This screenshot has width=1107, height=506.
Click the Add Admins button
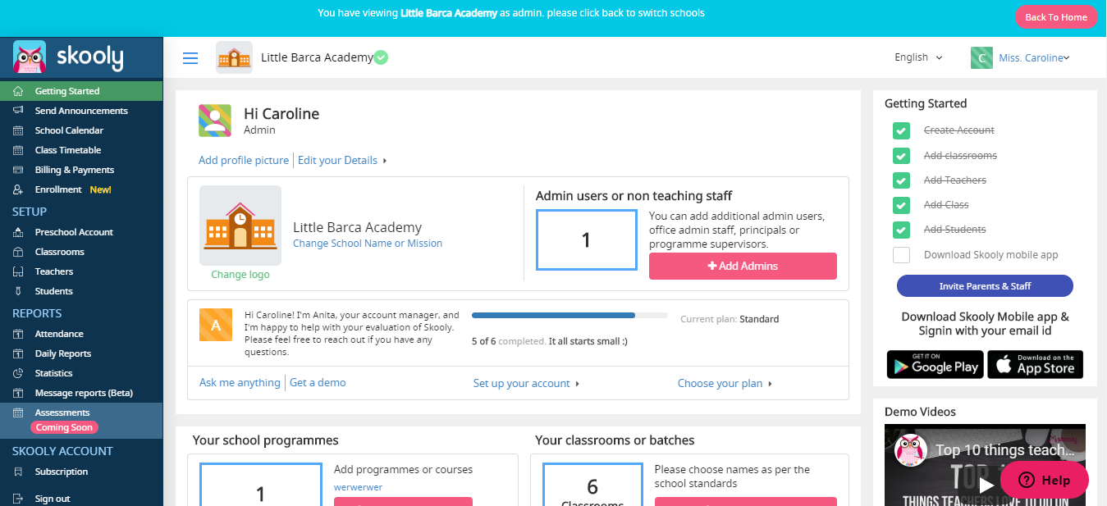point(743,266)
